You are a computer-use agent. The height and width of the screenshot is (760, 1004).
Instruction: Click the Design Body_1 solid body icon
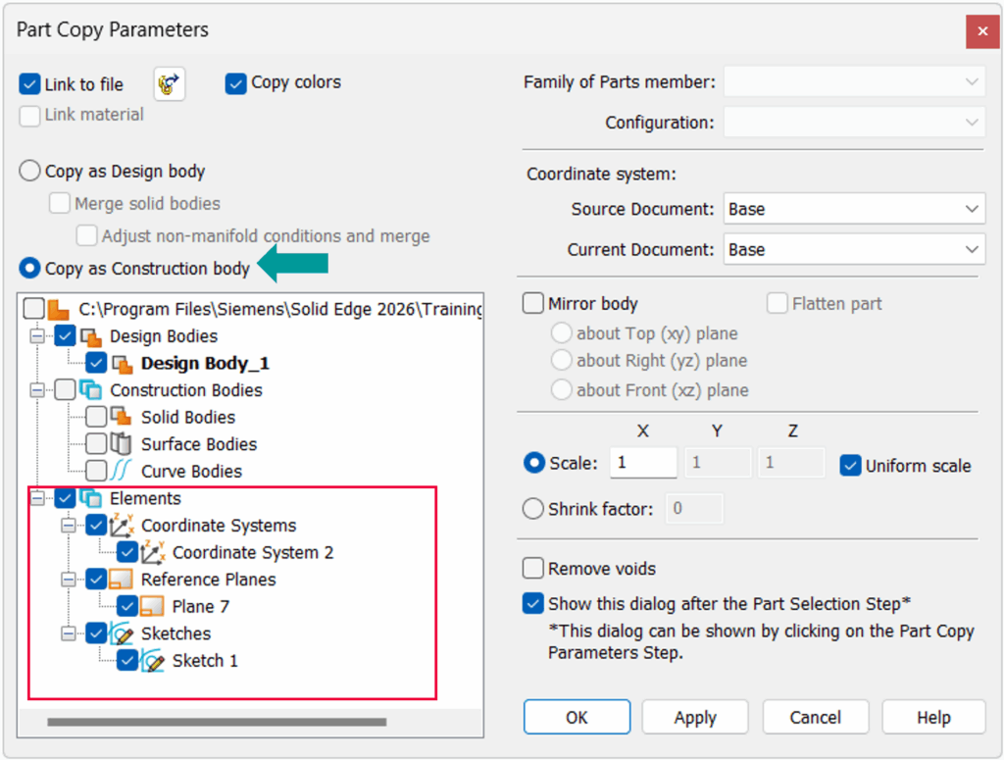pyautogui.click(x=123, y=364)
